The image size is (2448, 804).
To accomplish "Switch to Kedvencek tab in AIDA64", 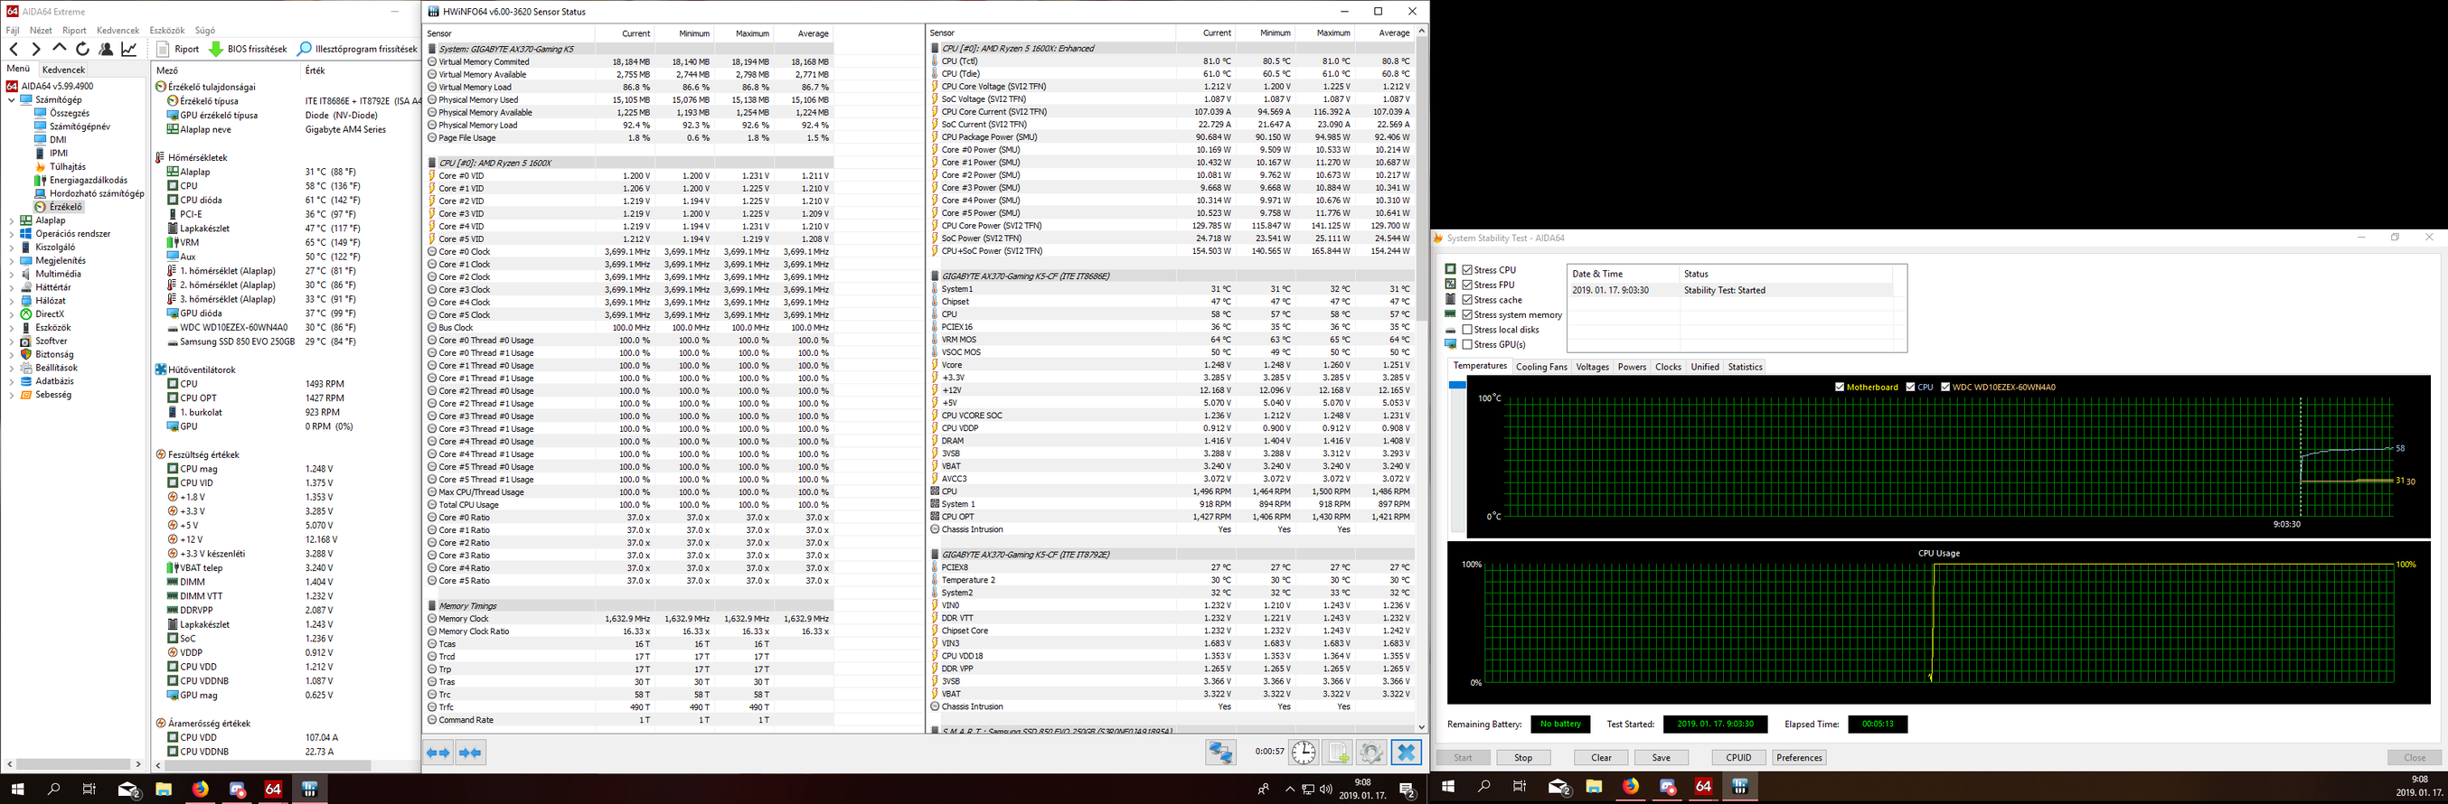I will click(x=63, y=70).
